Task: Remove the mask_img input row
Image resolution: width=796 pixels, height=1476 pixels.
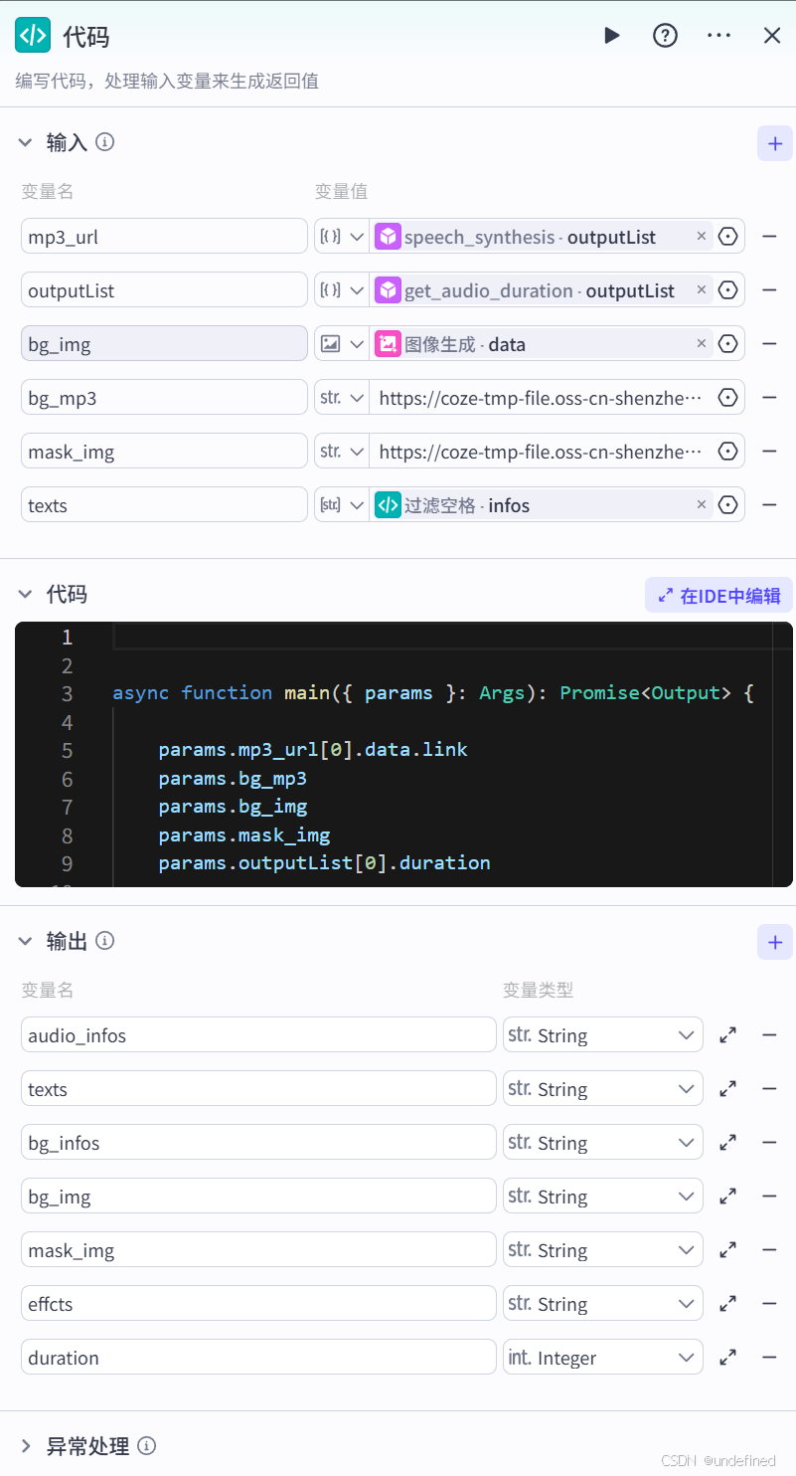Action: pyautogui.click(x=769, y=452)
